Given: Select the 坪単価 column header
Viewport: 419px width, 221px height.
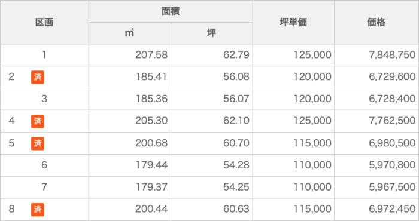Looking at the screenshot, I should [293, 22].
